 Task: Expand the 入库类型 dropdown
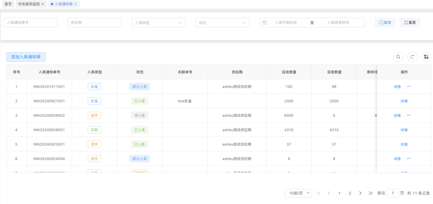[x=158, y=23]
